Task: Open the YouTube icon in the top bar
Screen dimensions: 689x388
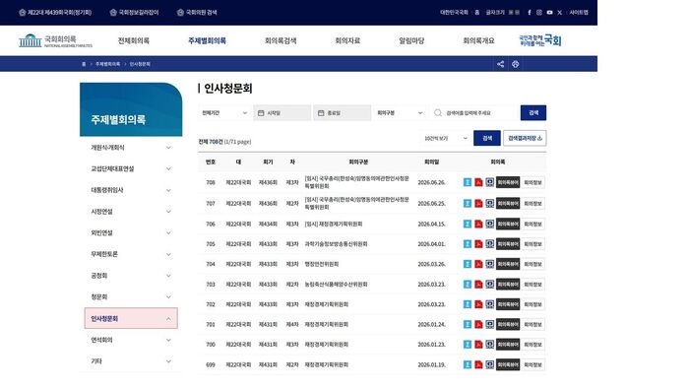Action: (549, 12)
